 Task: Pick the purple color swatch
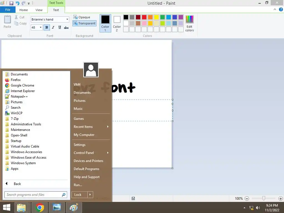181,17
